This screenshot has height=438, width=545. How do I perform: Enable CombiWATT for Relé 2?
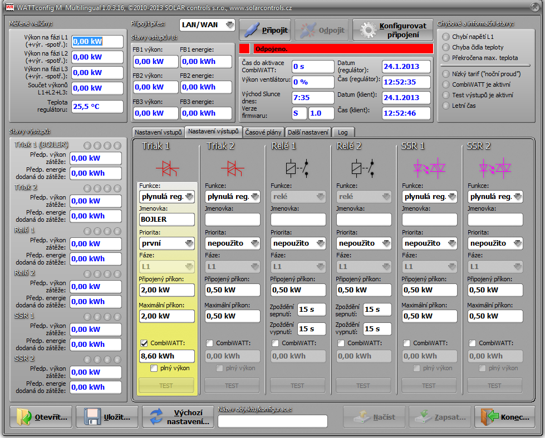(x=341, y=344)
